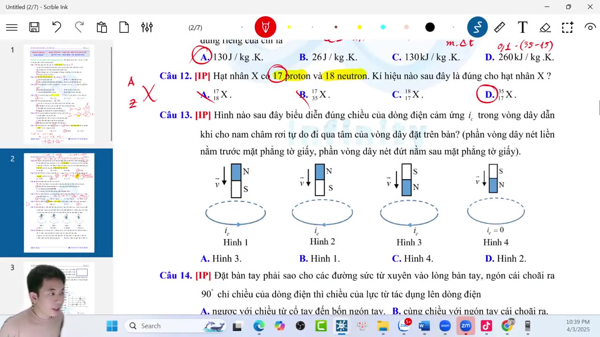Pick the pale pink color dot

(406, 27)
